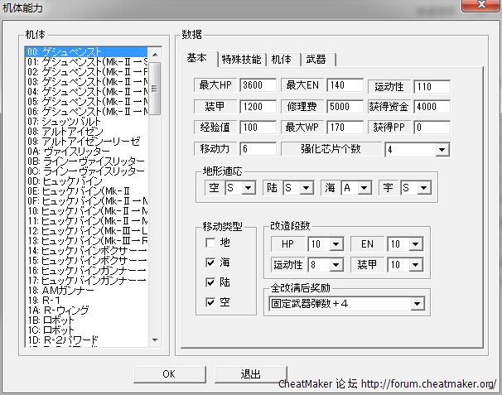Switch to the 武器 tab
Viewport: 502px width, 395px height.
[316, 60]
